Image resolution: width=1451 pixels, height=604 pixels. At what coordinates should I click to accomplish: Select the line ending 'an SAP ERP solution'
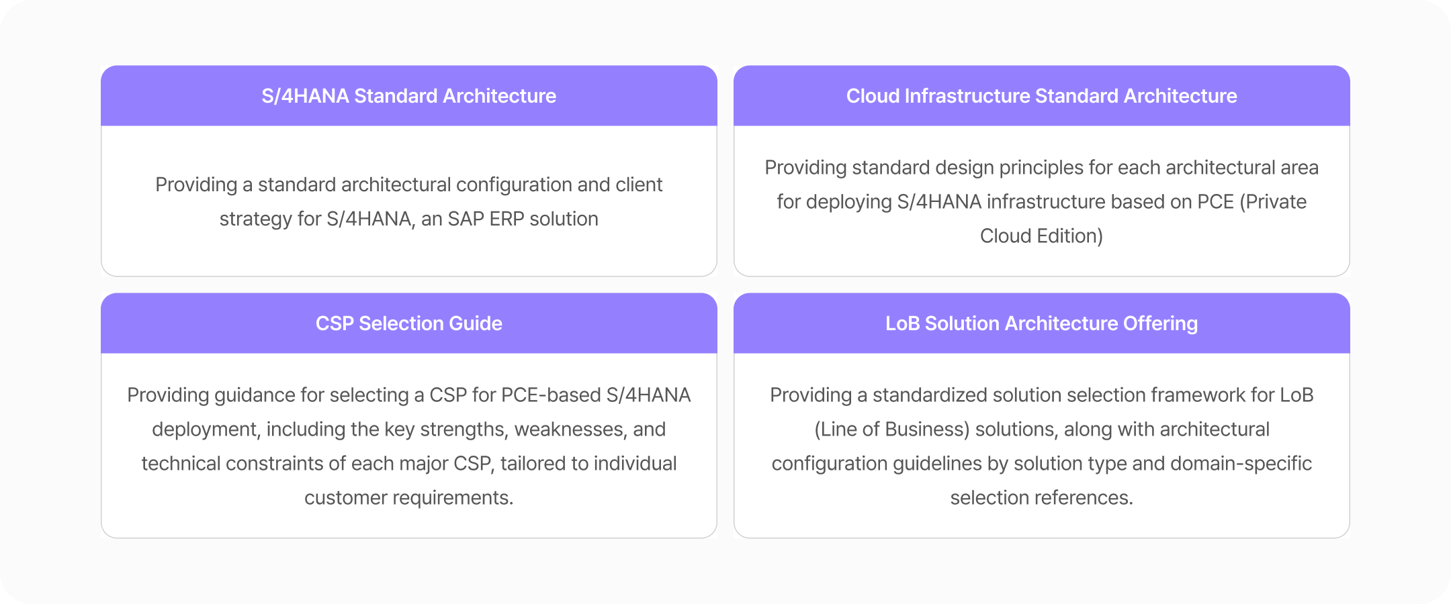(x=408, y=219)
